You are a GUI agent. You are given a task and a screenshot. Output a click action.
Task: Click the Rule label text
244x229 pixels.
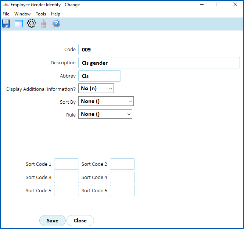(x=71, y=115)
